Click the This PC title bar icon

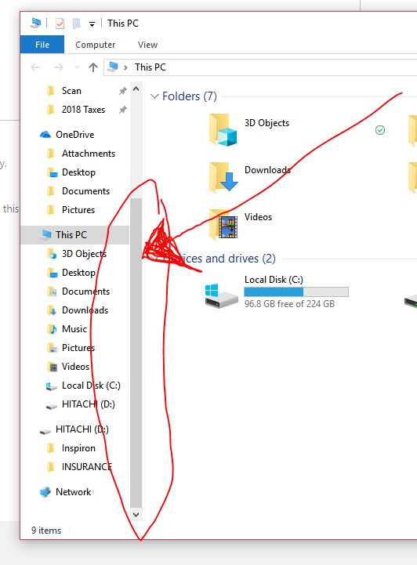(35, 23)
